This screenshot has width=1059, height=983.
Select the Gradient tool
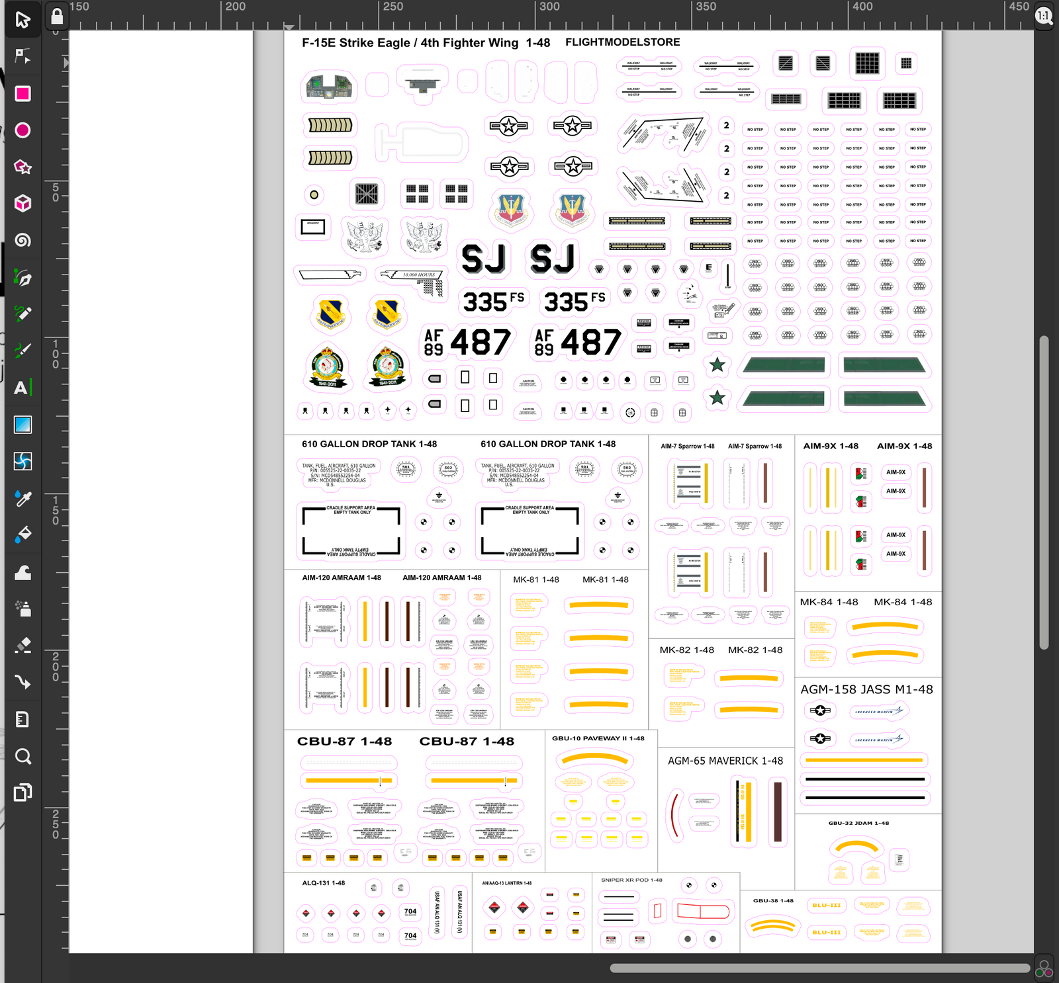point(23,425)
